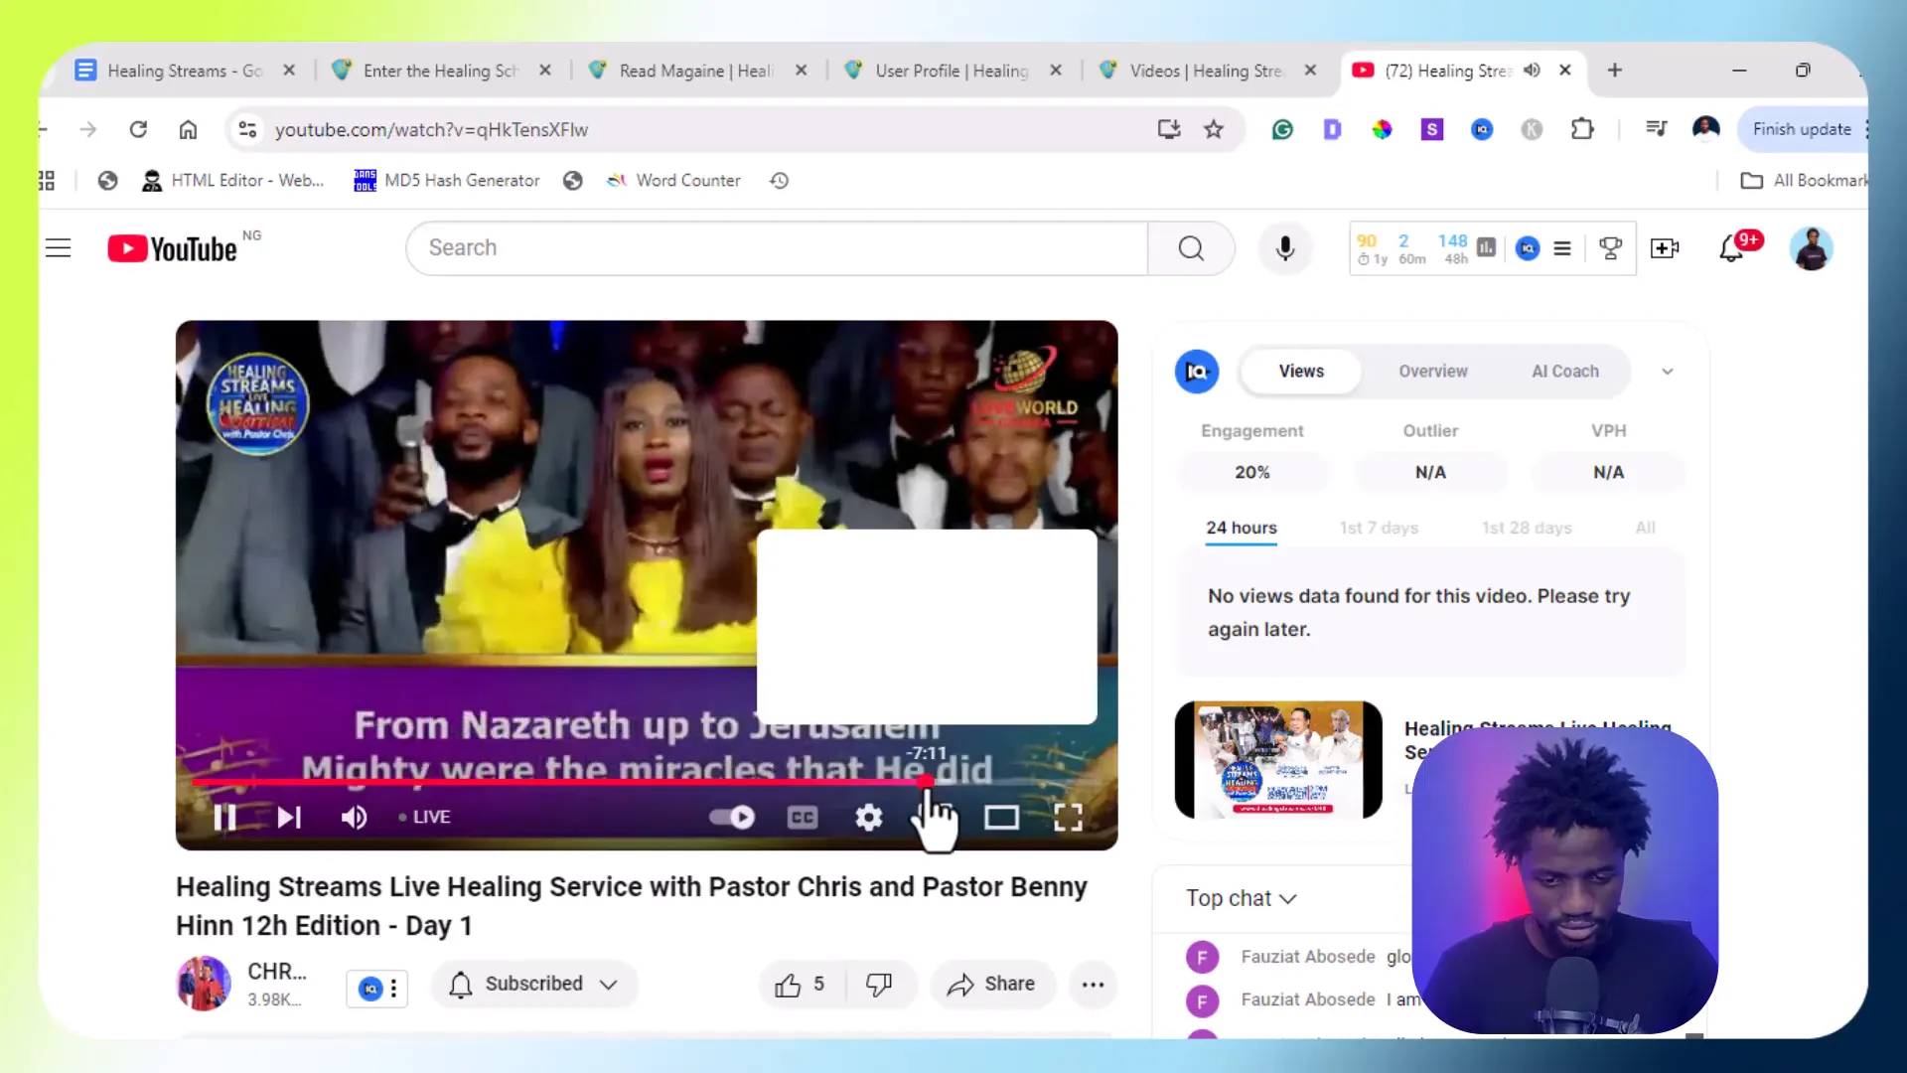Click the video progress bar scrubber
The height and width of the screenshot is (1073, 1907).
[x=925, y=782]
